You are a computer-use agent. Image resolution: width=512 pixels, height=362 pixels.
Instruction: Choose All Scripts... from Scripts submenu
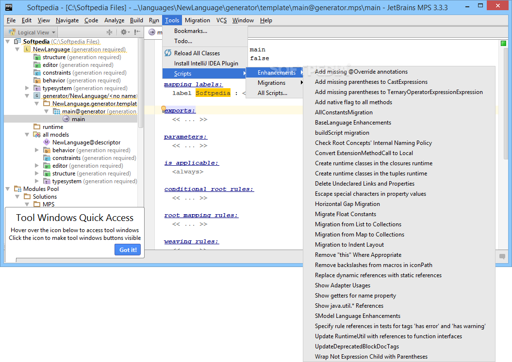point(274,93)
